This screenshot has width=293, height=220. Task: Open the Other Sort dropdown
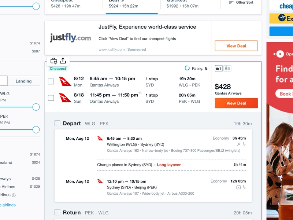(241, 3)
